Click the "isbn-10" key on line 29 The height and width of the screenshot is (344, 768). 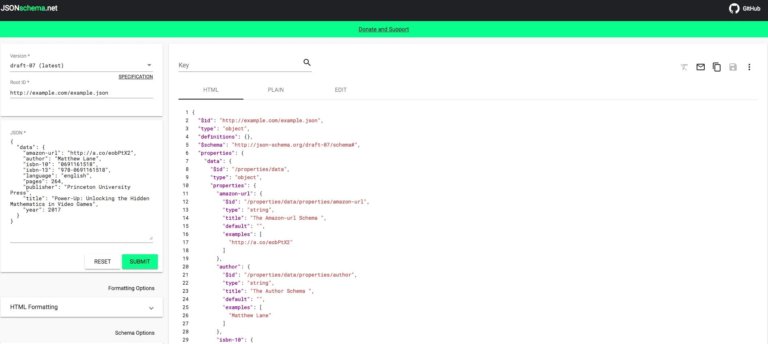(230, 340)
